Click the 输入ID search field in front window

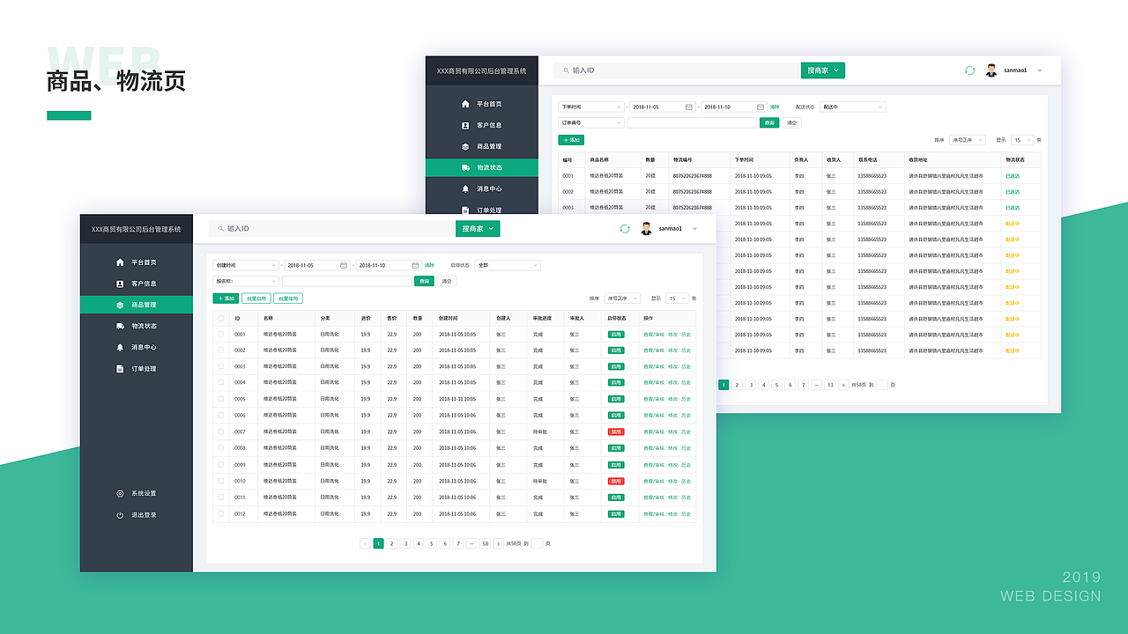(332, 228)
